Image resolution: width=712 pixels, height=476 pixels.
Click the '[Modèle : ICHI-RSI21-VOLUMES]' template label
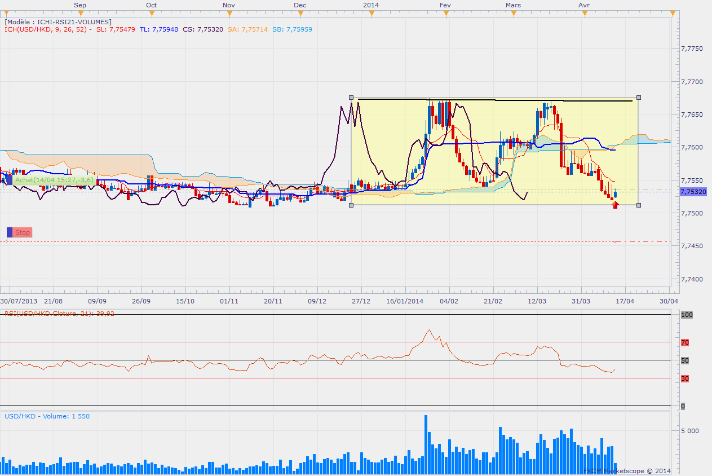tap(58, 21)
